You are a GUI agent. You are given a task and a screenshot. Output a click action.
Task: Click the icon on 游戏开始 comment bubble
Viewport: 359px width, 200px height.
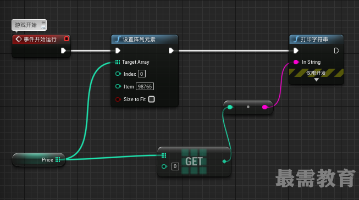[43, 25]
